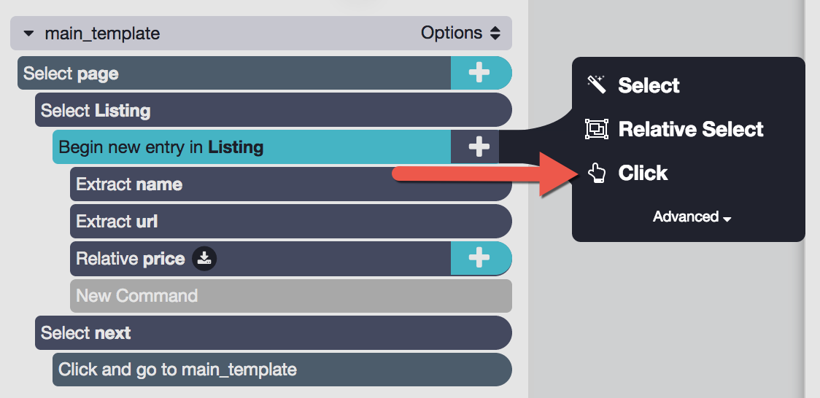The height and width of the screenshot is (398, 820).
Task: Select Click and go to main_template command
Action: [x=282, y=370]
